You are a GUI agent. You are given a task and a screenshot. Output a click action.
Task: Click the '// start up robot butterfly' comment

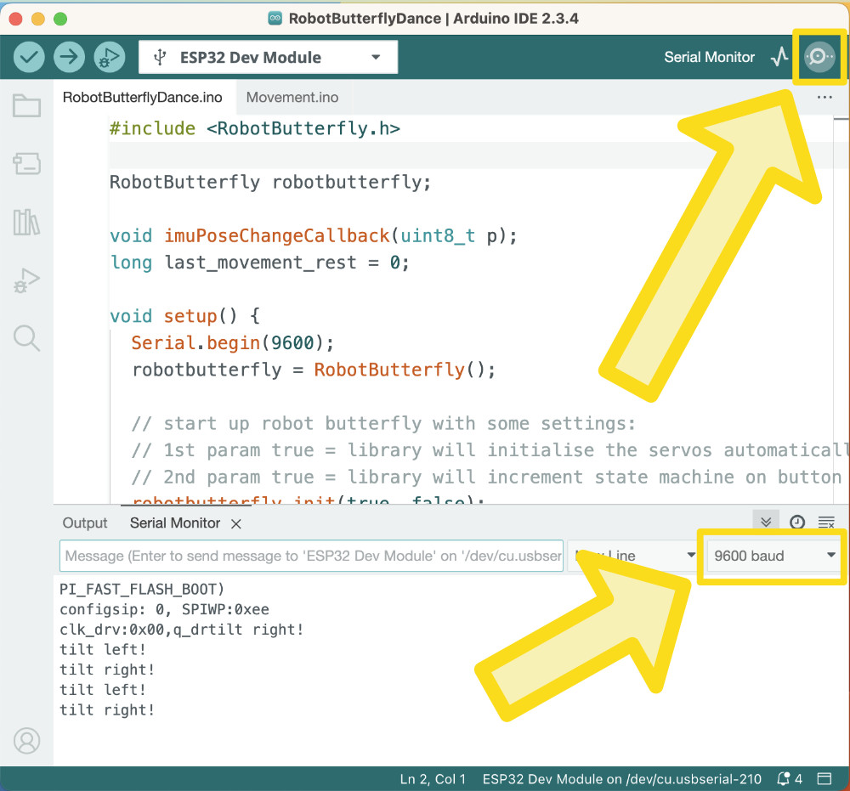coord(383,423)
